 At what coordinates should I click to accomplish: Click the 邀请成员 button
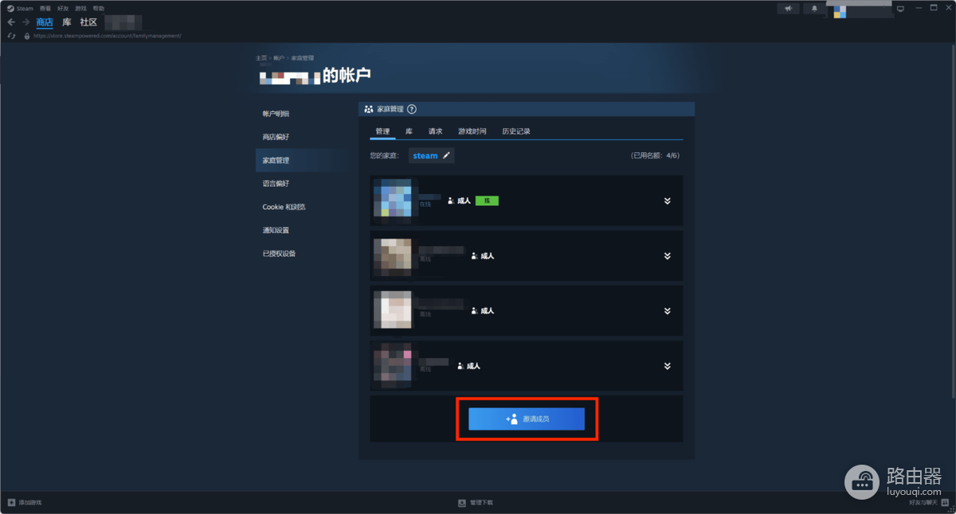pyautogui.click(x=527, y=419)
